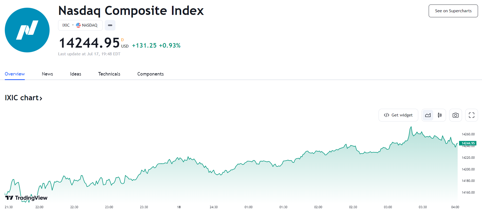Image resolution: width=482 pixels, height=213 pixels.
Task: Switch to candlestick chart view
Action: pyautogui.click(x=440, y=115)
